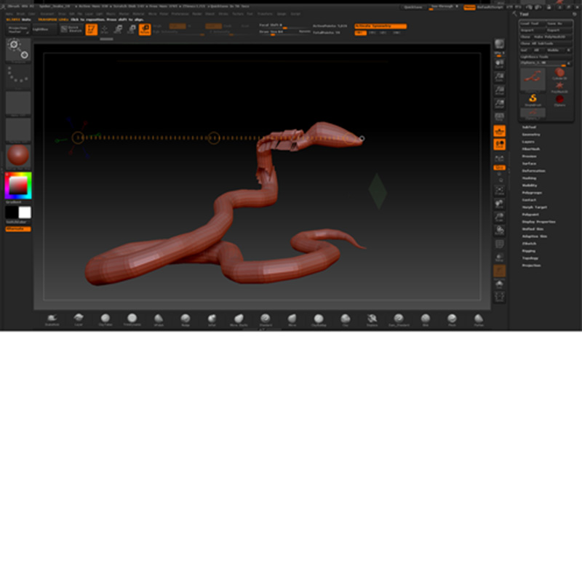Toggle PolyF polyframe display
This screenshot has height=582, width=582.
pyautogui.click(x=500, y=244)
